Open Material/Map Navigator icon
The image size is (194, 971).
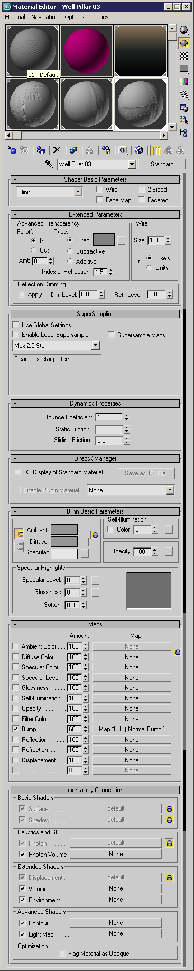(184, 133)
